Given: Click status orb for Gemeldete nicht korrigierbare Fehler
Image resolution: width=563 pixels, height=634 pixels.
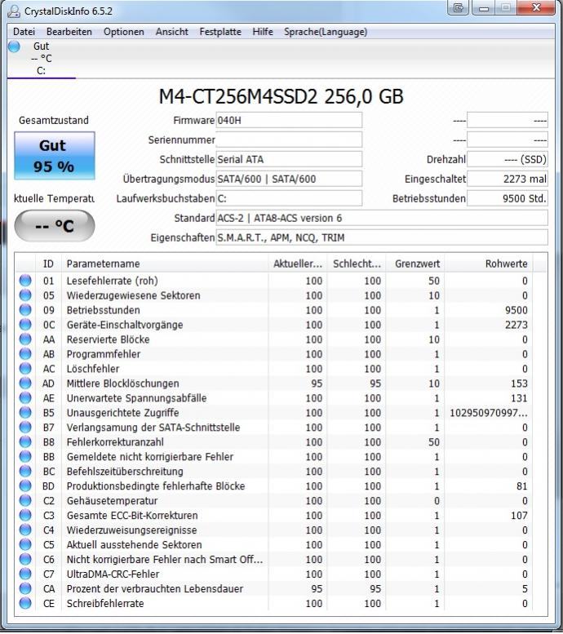Looking at the screenshot, I should point(25,456).
